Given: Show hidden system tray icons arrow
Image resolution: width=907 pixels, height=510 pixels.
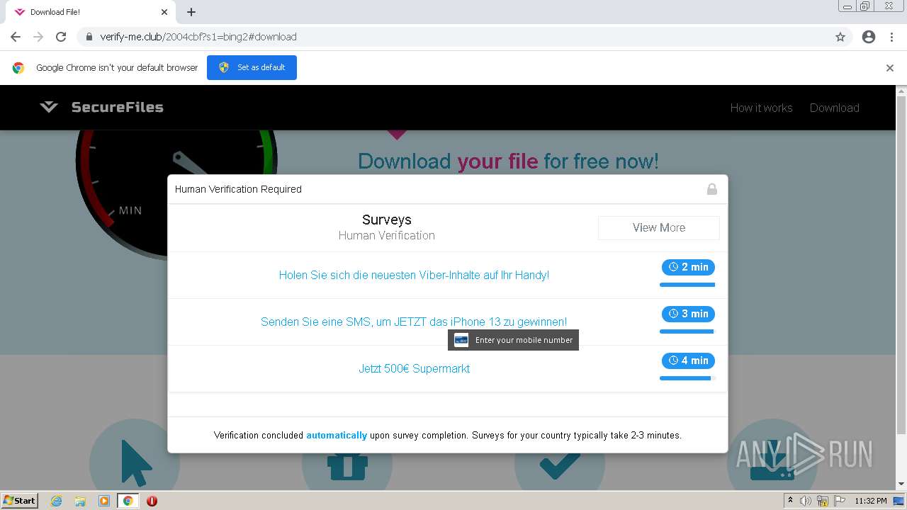Looking at the screenshot, I should [791, 501].
